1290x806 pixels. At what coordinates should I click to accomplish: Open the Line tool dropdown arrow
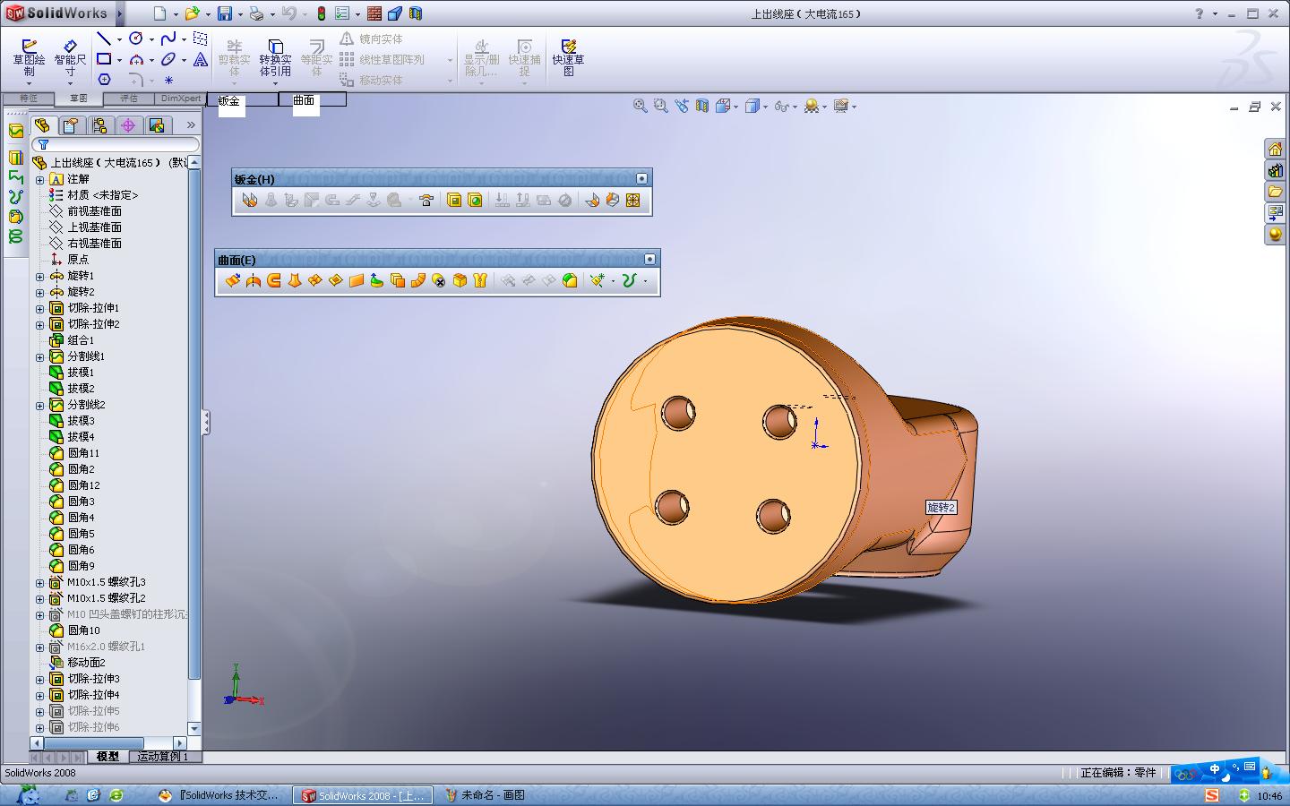(118, 39)
